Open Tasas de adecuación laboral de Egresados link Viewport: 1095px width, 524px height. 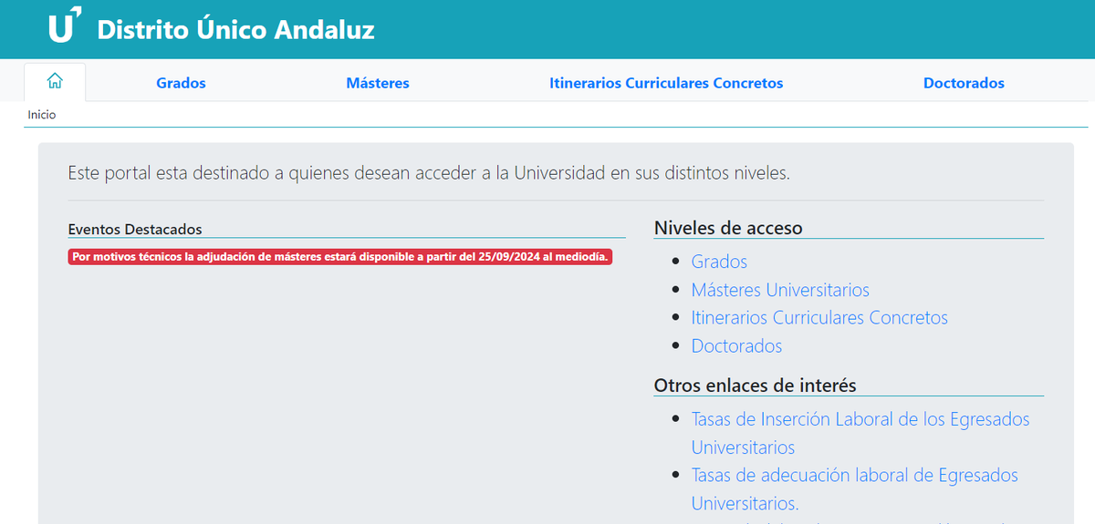click(x=855, y=488)
